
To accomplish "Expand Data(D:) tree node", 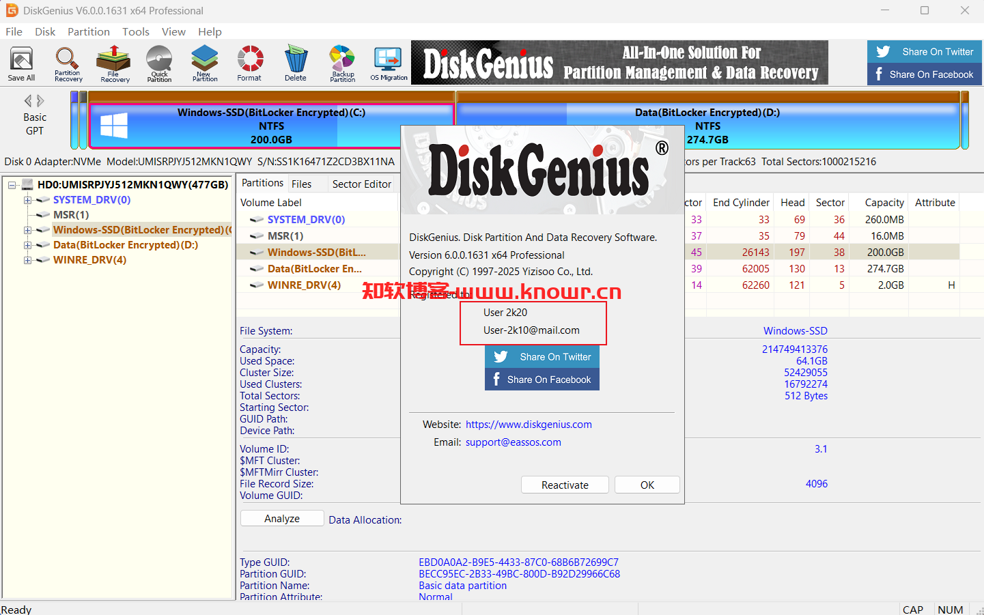I will (x=27, y=245).
